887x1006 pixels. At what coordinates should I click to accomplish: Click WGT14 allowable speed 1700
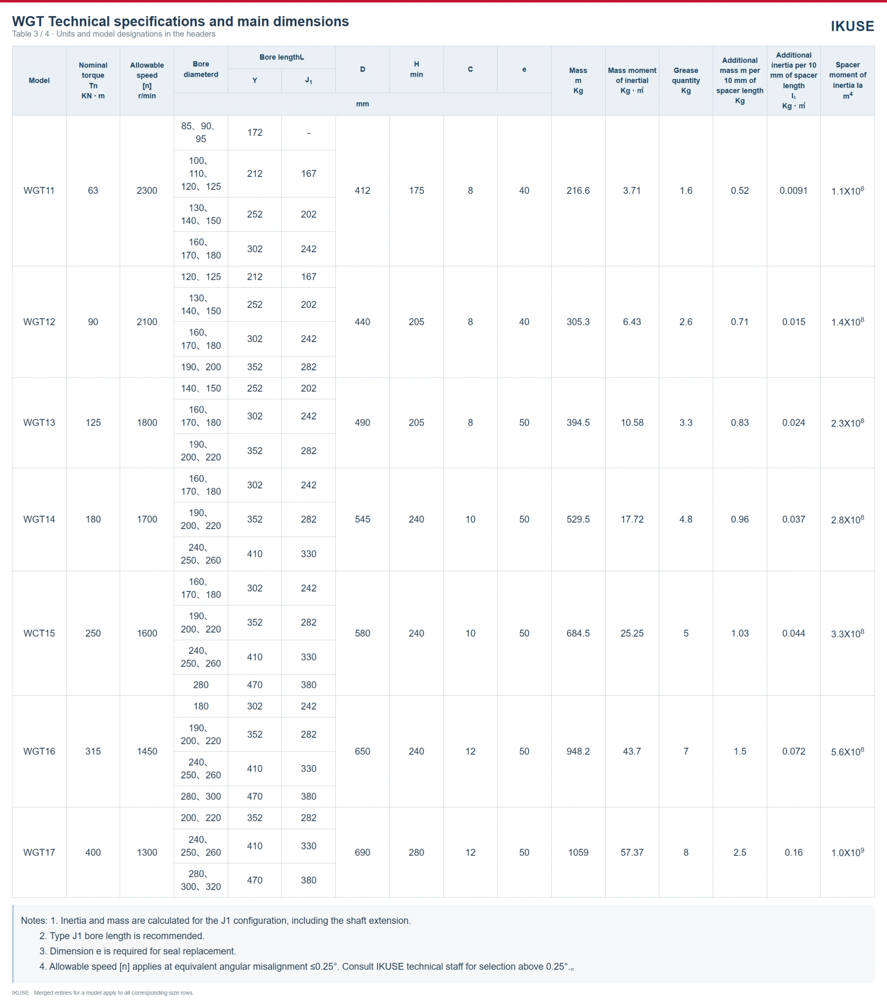147,519
